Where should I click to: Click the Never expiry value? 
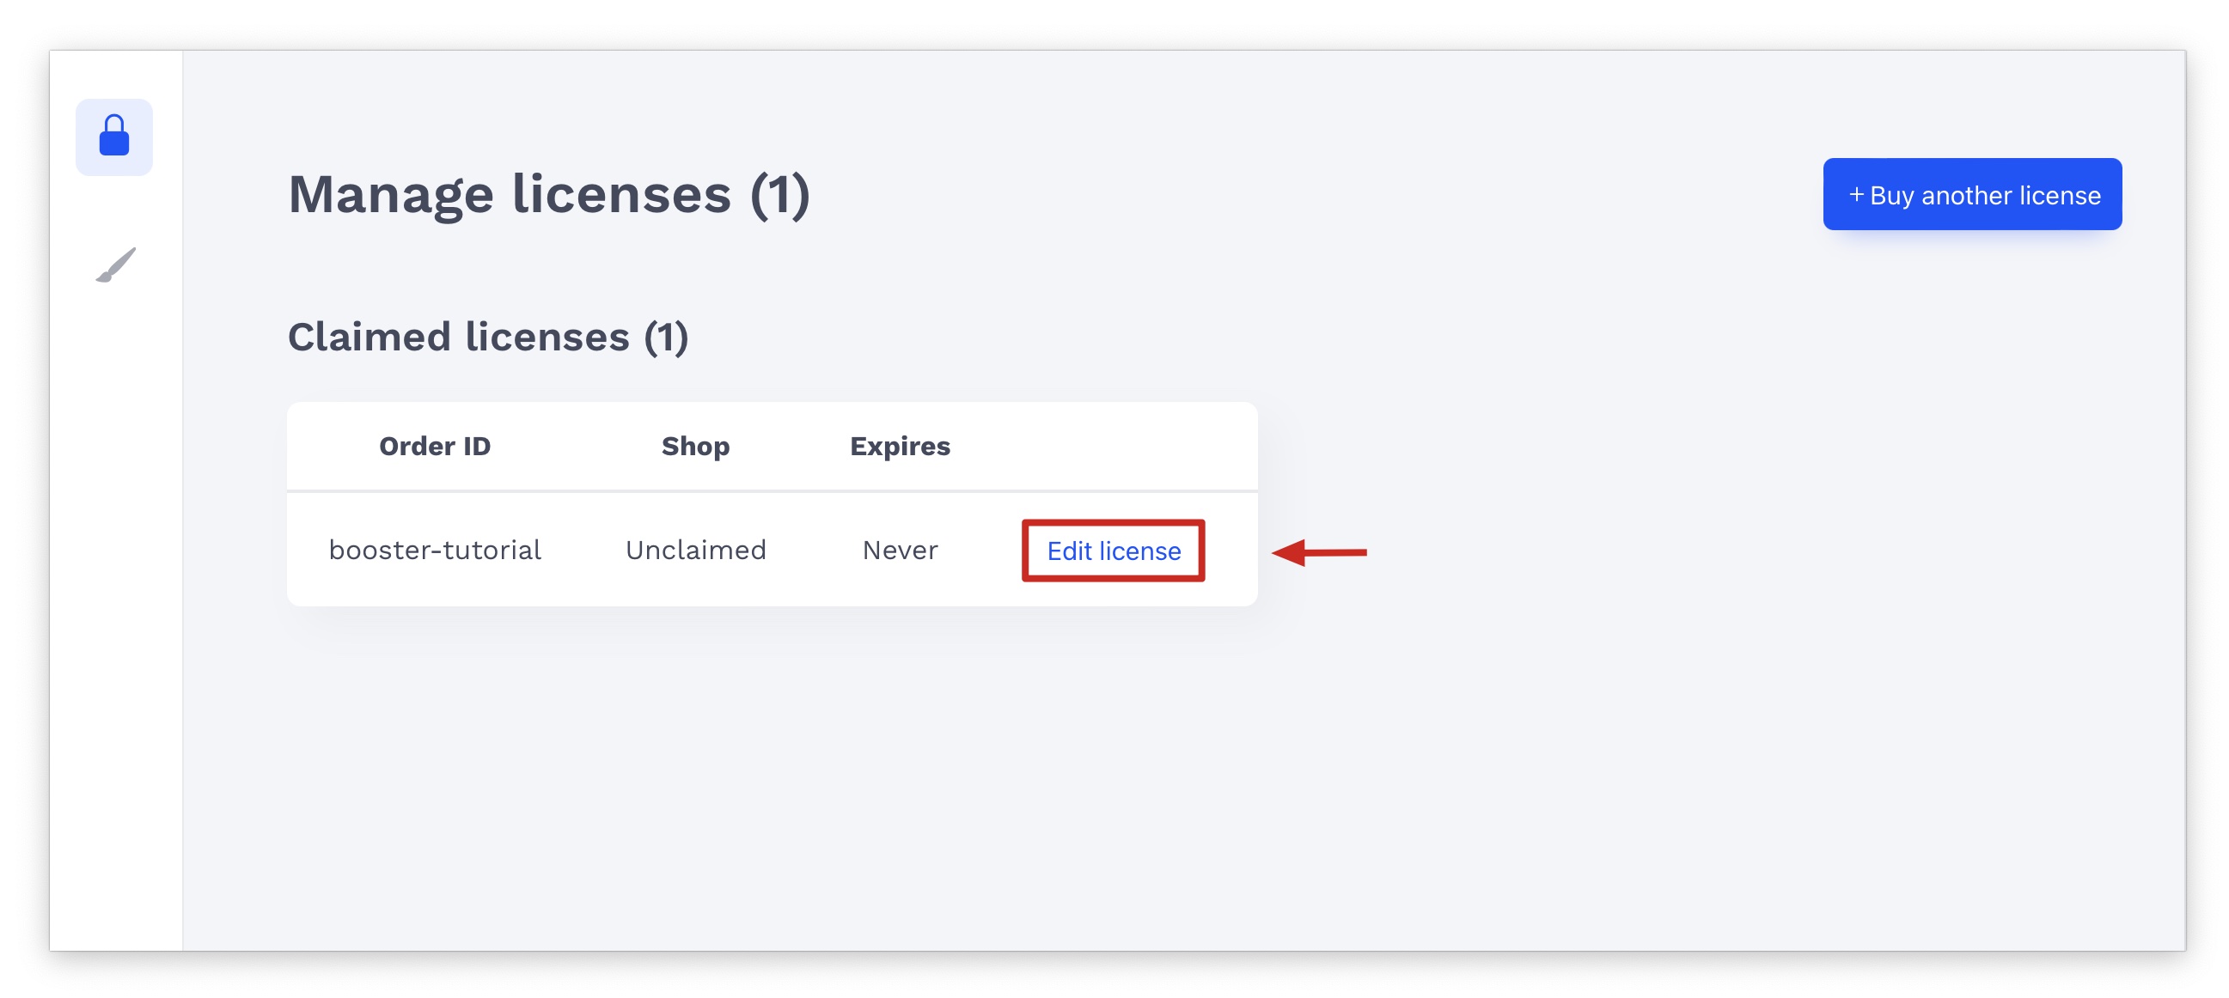(x=900, y=550)
